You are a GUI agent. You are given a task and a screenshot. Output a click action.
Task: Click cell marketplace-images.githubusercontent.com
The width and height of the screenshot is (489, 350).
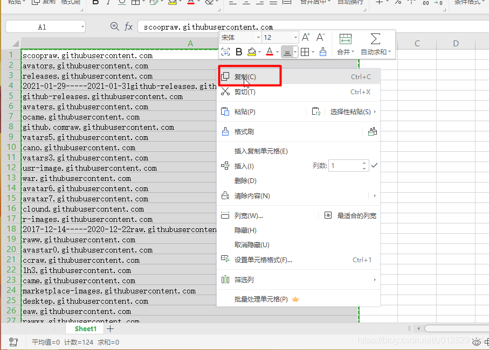[119, 291]
